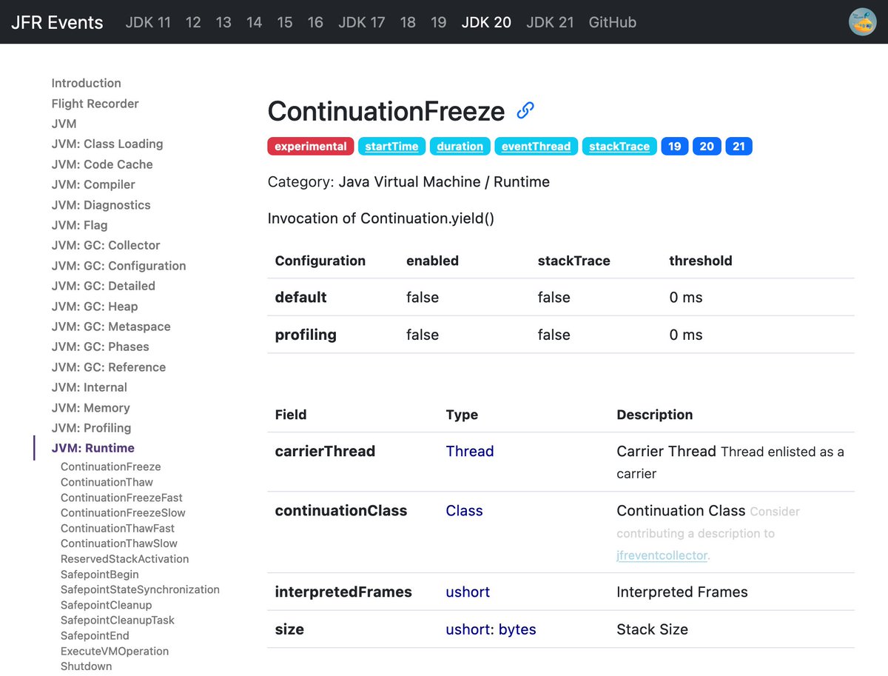Open JVM: Compiler section
888x676 pixels.
tap(93, 184)
